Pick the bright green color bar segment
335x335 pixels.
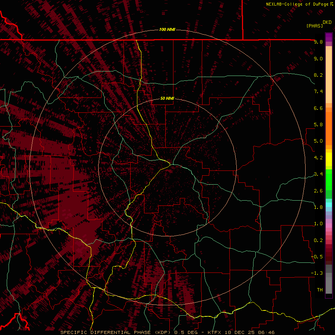pos(329,180)
